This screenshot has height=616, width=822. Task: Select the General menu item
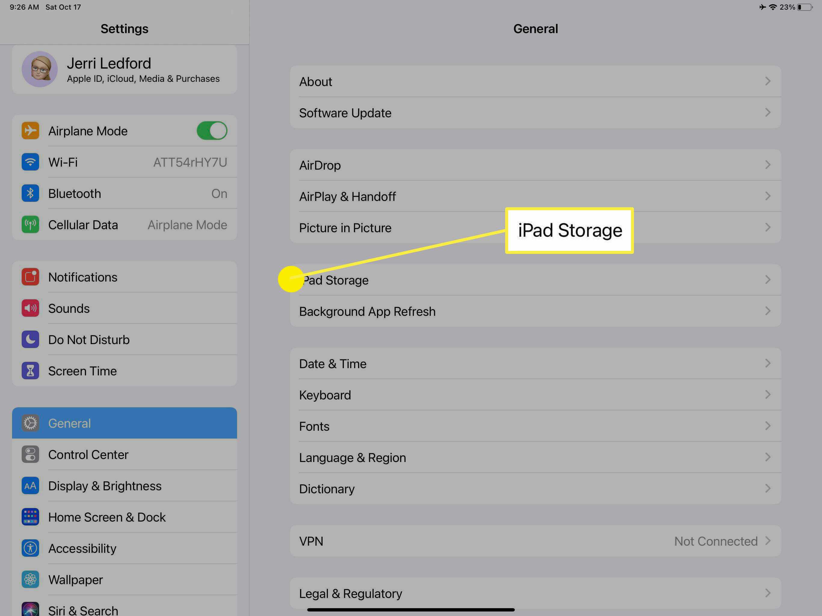pos(124,423)
